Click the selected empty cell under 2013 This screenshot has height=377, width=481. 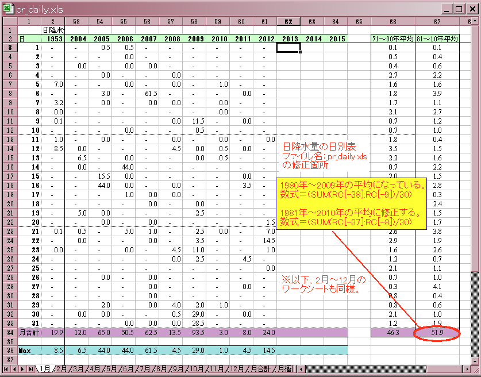pos(288,48)
